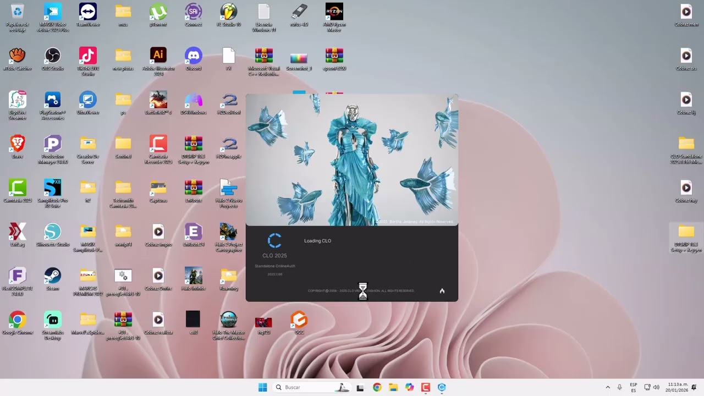Open the Windows Start button
This screenshot has height=396, width=704.
pos(262,387)
